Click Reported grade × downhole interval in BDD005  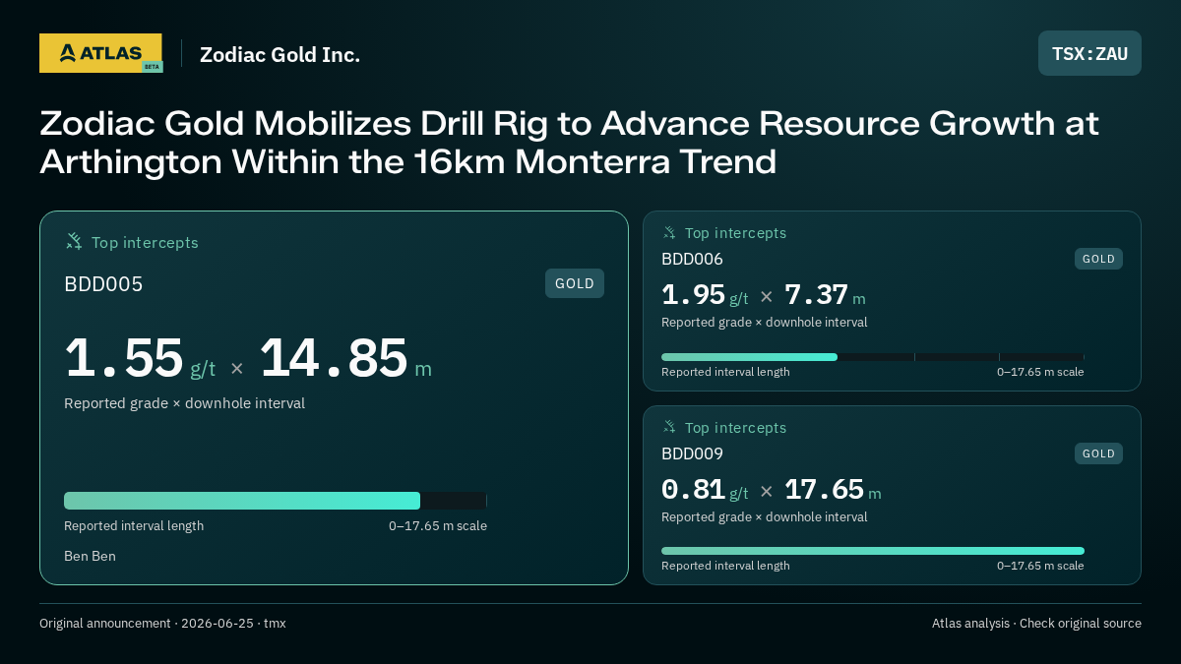coord(184,403)
